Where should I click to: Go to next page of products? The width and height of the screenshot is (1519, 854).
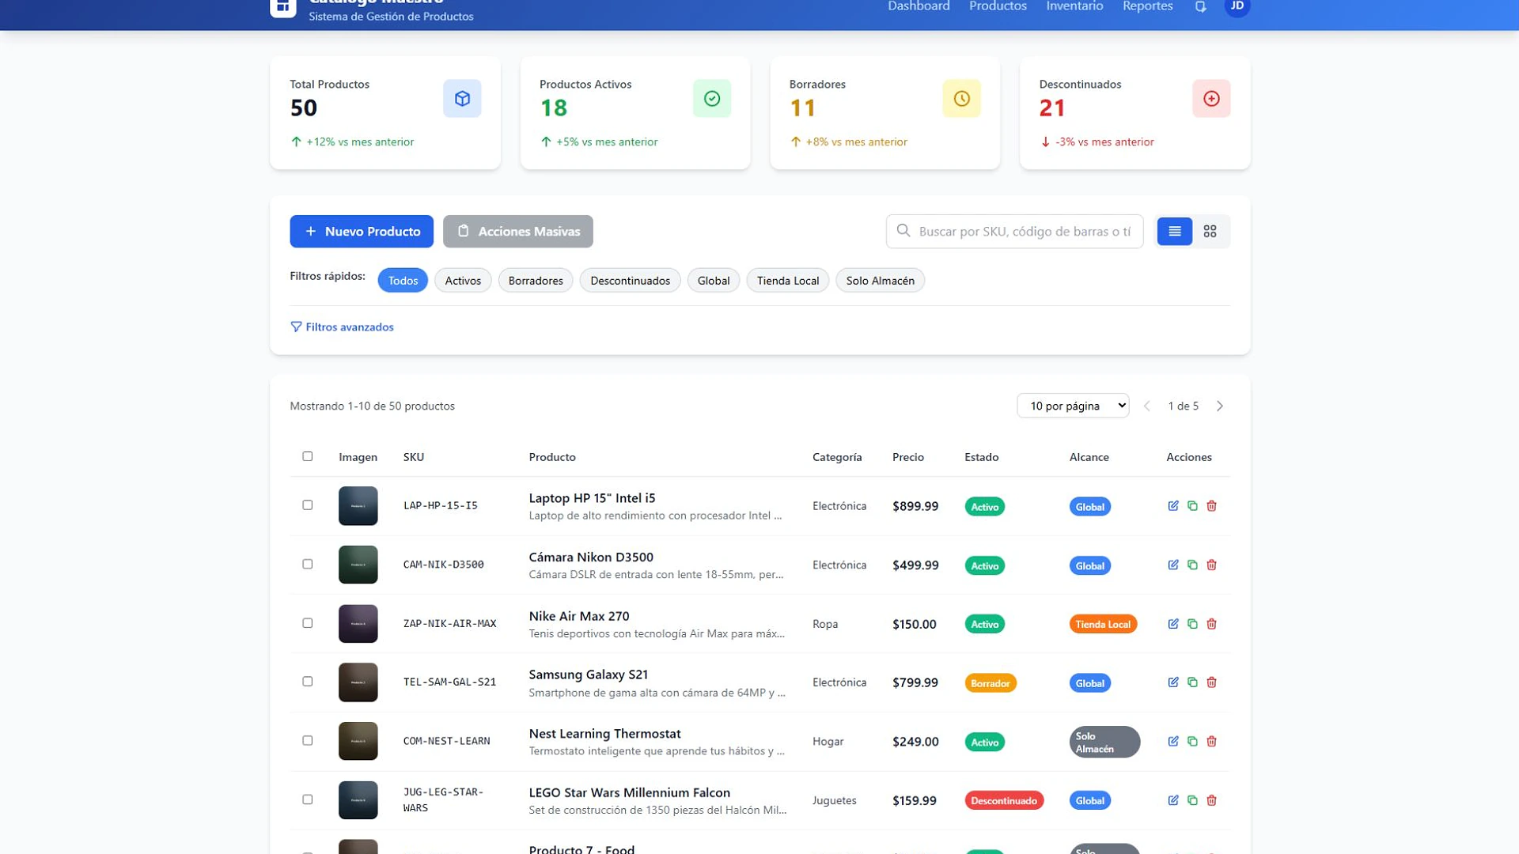(x=1220, y=406)
